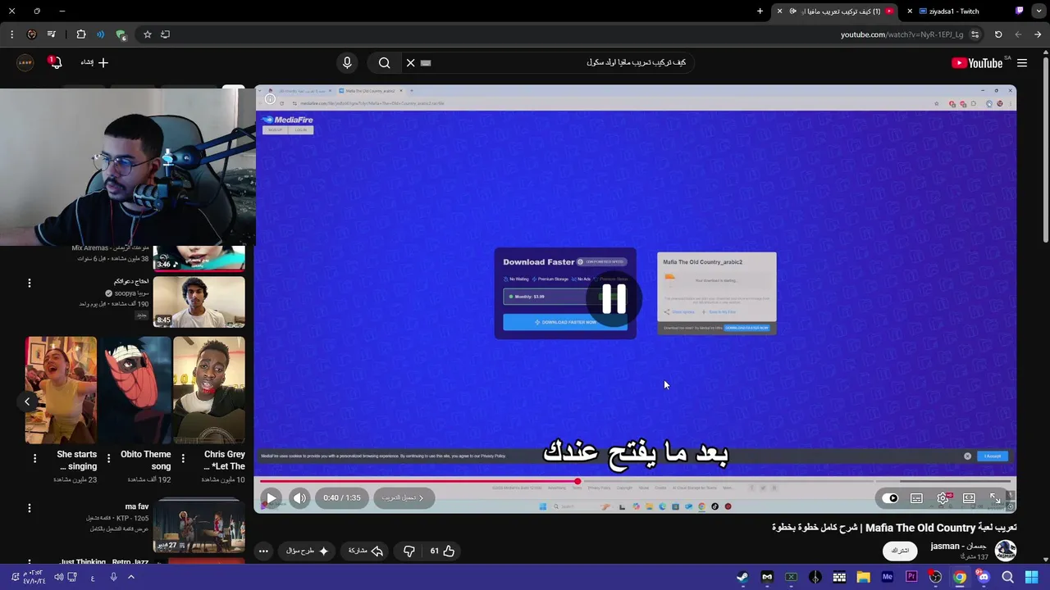Show hidden system tray icons
The height and width of the screenshot is (590, 1050).
click(x=130, y=577)
